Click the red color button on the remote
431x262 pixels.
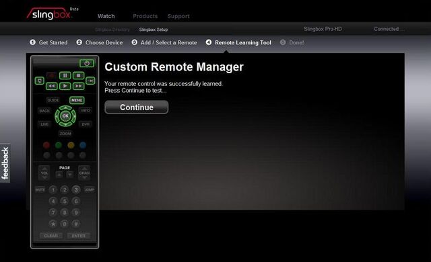(46, 145)
